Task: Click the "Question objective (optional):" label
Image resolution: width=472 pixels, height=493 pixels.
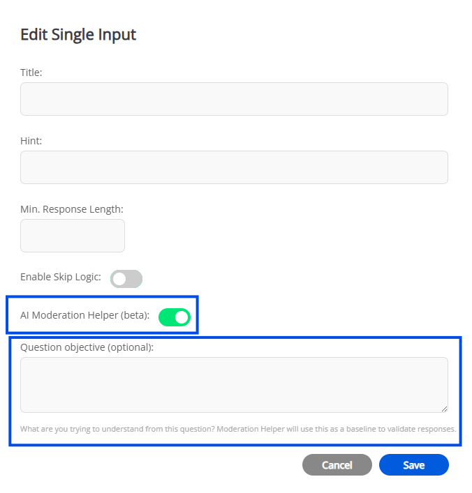Action: 87,347
